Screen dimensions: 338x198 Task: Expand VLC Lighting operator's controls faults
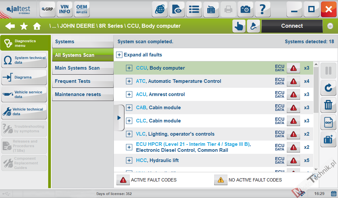pyautogui.click(x=129, y=134)
